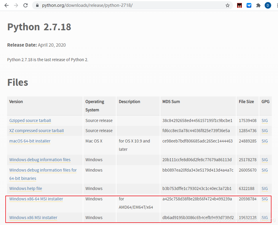
Task: Click MD5 sum a425c758d38f8e28b56f4724b499239a
Action: (197, 199)
